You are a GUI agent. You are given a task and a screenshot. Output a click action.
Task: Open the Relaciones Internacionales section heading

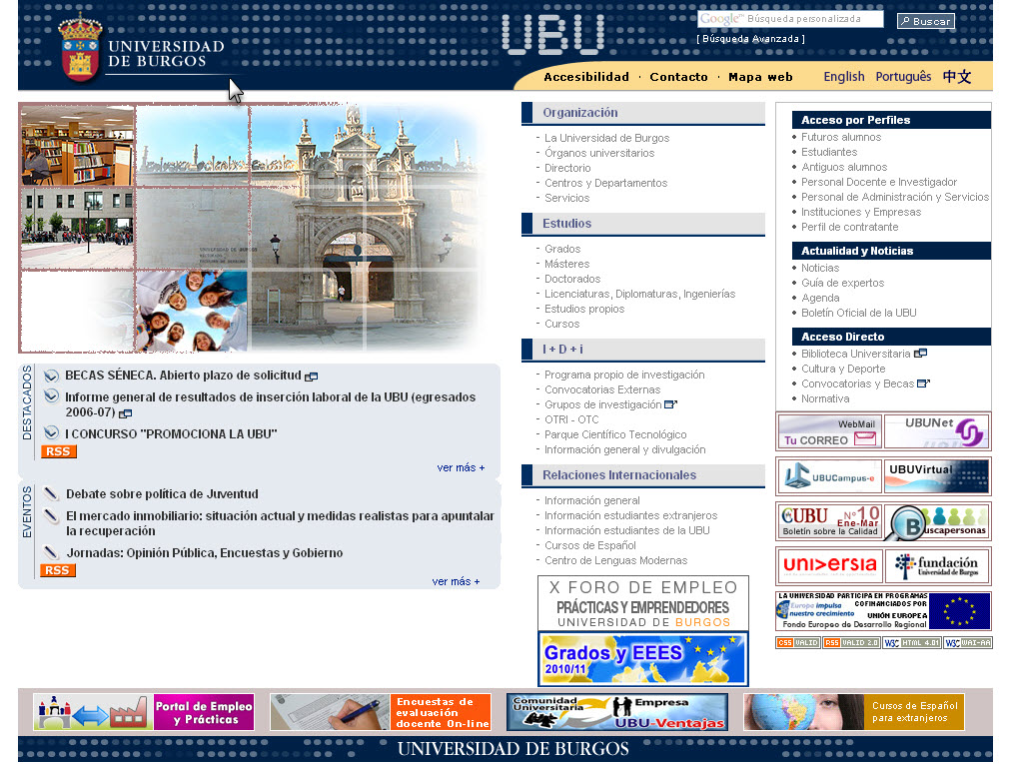click(619, 475)
